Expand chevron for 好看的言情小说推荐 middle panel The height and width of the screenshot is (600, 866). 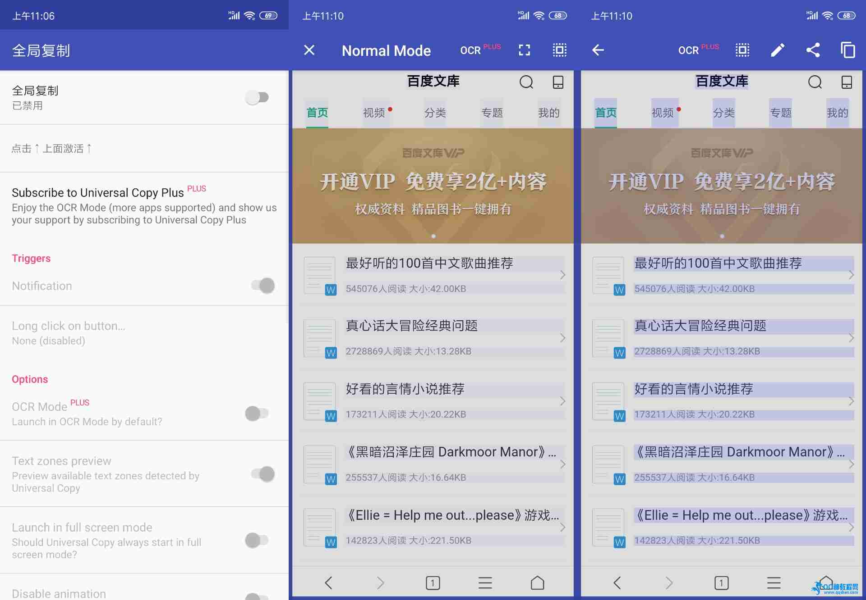(x=562, y=401)
